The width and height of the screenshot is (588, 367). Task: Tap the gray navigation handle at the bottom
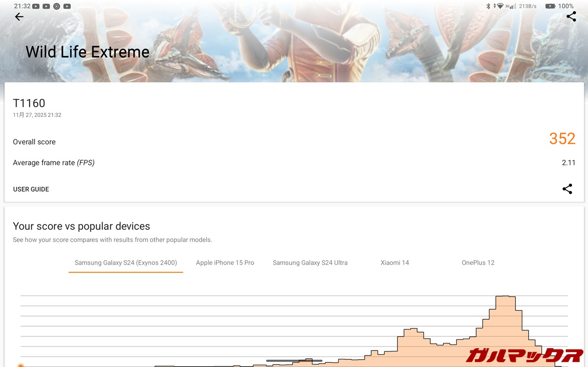coord(294,361)
